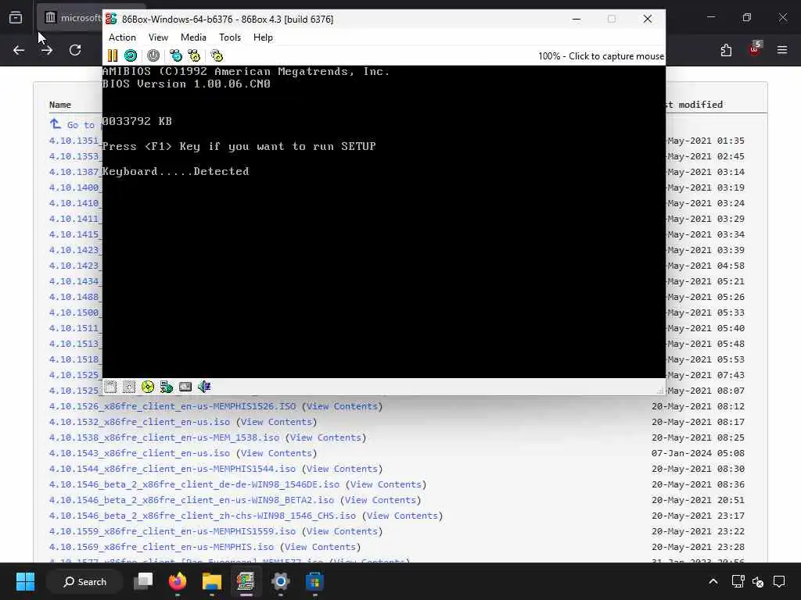
Task: Open the uBlock extension icon with badge
Action: click(x=755, y=49)
